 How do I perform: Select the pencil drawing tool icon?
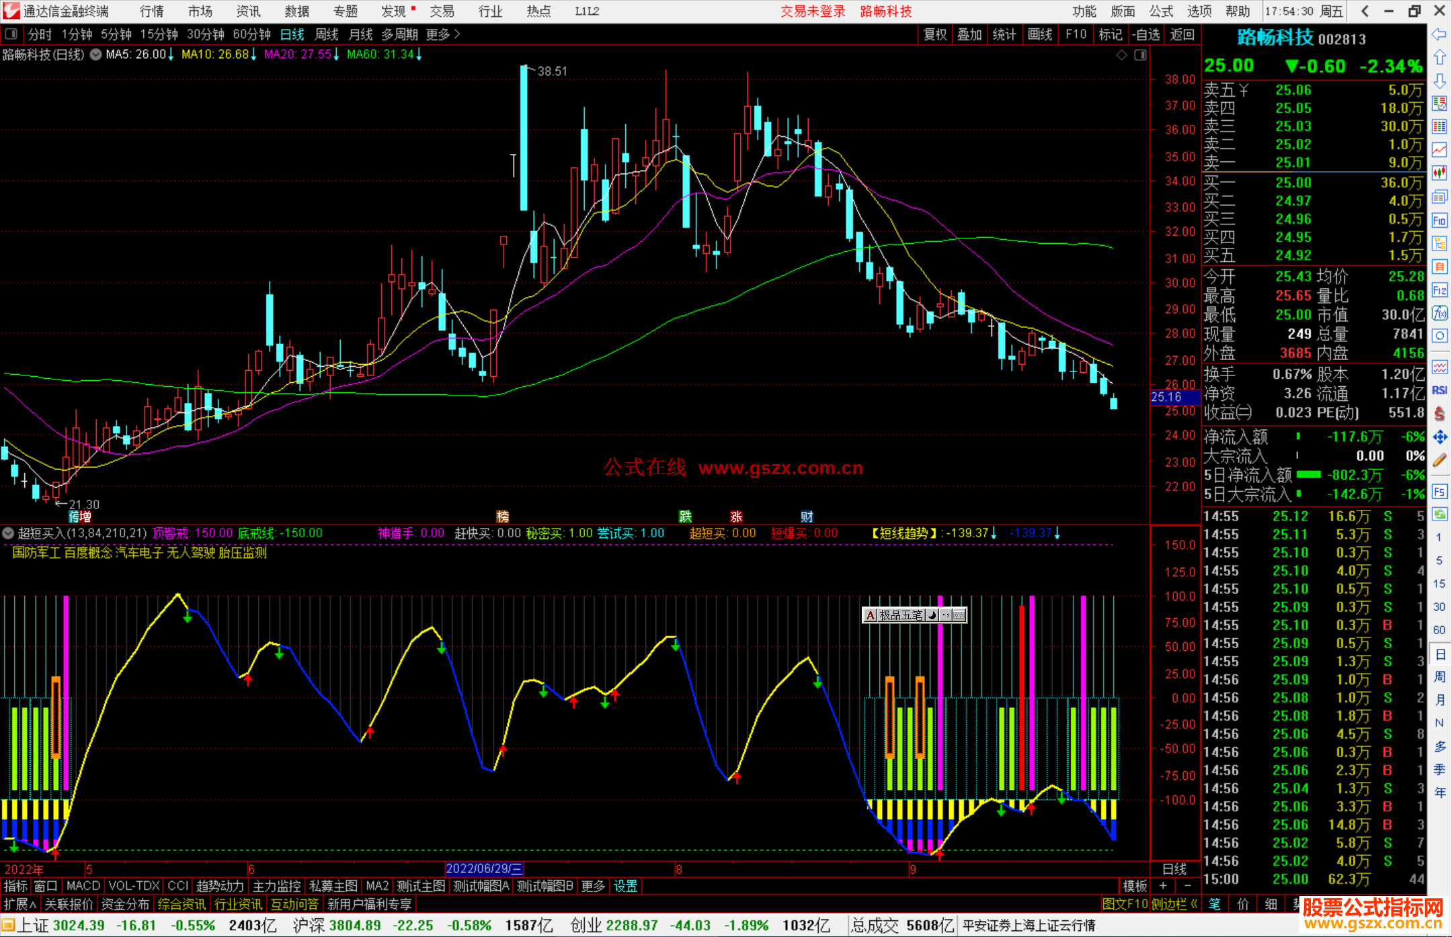coord(1439,460)
